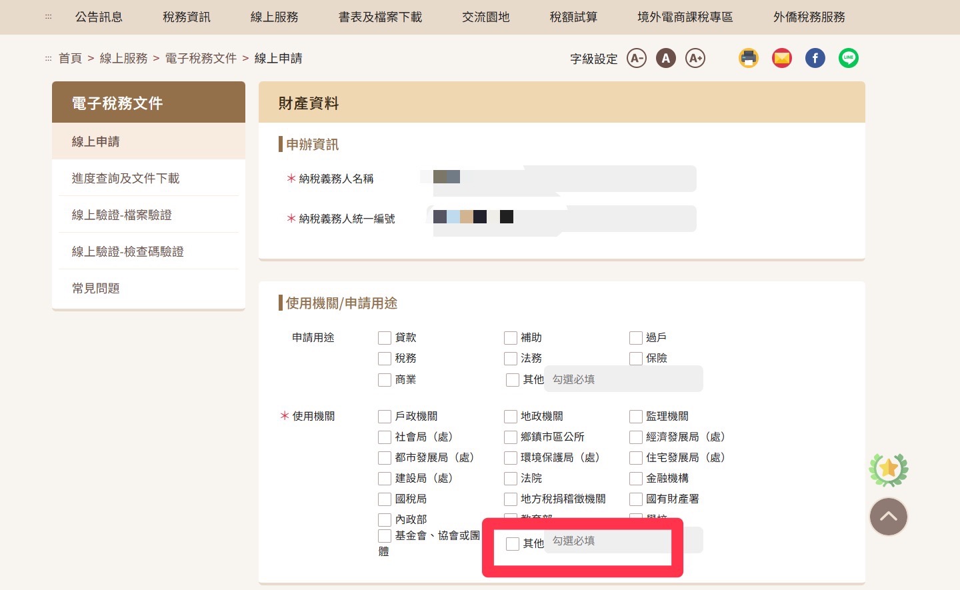
Task: Click the 首頁 breadcrumb link
Action: [70, 59]
